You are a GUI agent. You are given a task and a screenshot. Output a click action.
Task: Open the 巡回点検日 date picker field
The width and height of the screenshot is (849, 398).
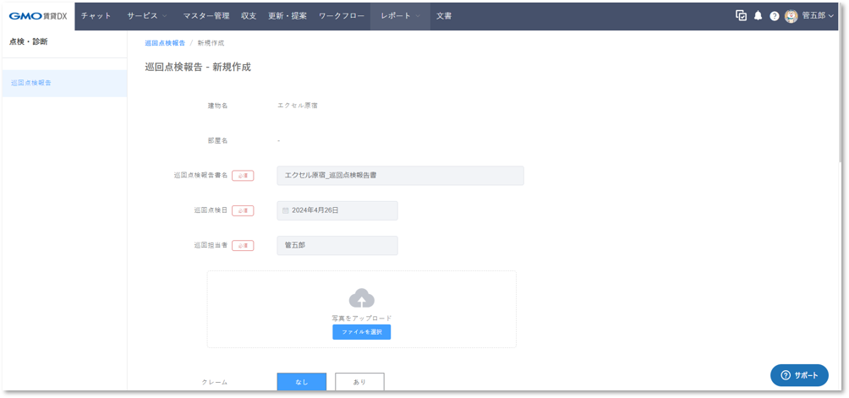point(337,210)
